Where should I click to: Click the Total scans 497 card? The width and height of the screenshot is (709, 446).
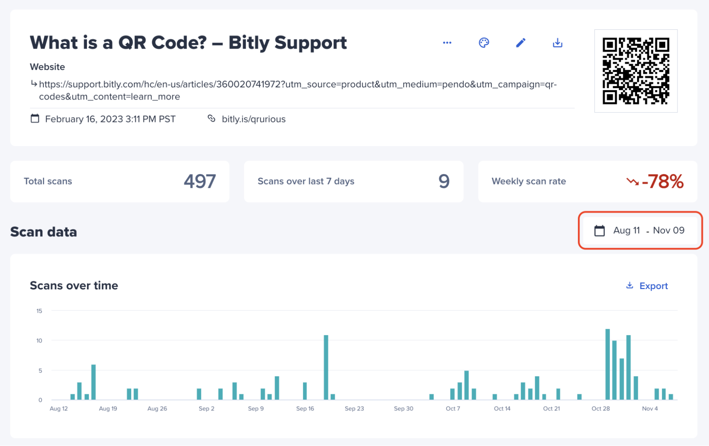pyautogui.click(x=120, y=181)
